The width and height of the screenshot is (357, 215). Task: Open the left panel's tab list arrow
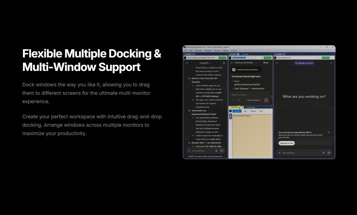coord(226,54)
